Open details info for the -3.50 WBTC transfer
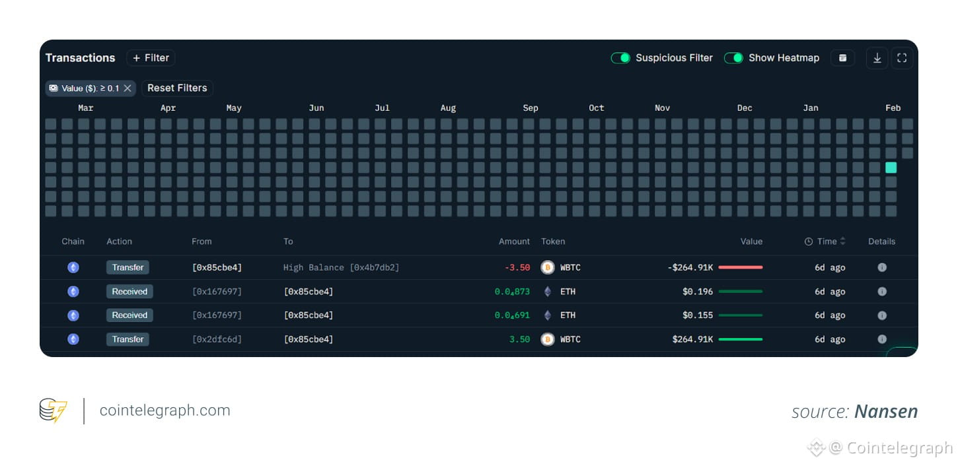958x464 pixels. [x=881, y=267]
